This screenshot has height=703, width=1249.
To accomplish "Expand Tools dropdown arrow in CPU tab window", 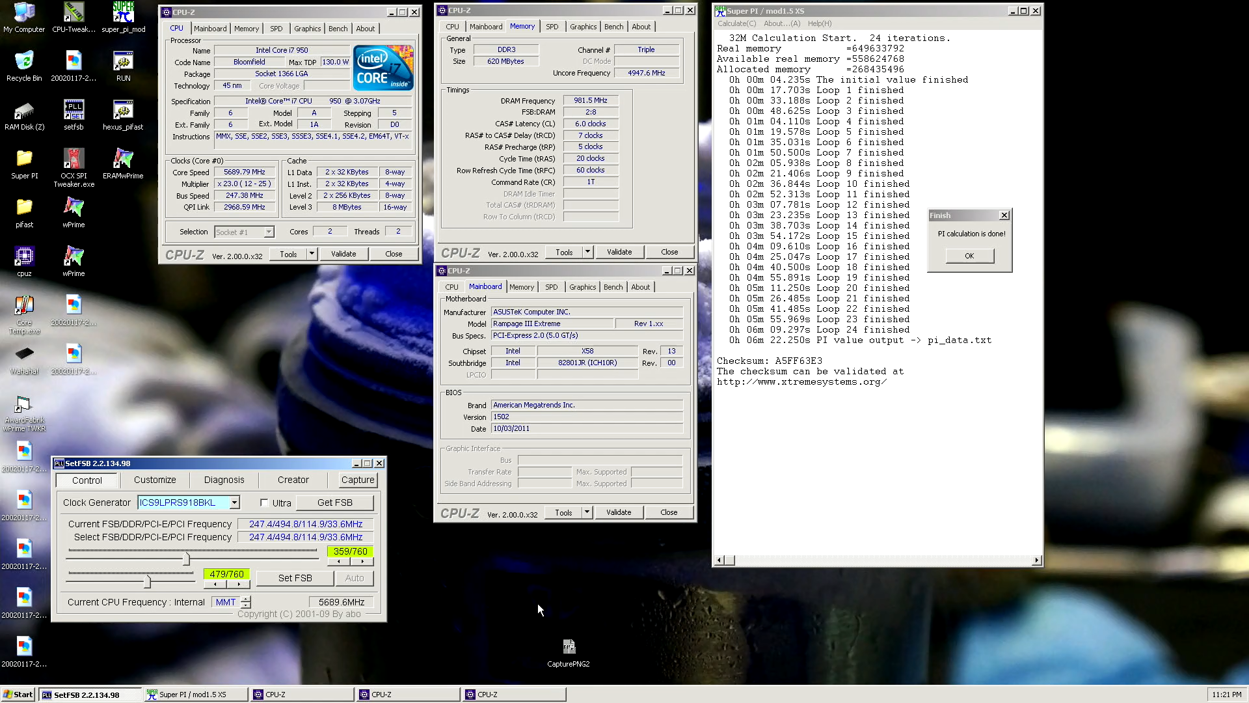I will click(312, 254).
